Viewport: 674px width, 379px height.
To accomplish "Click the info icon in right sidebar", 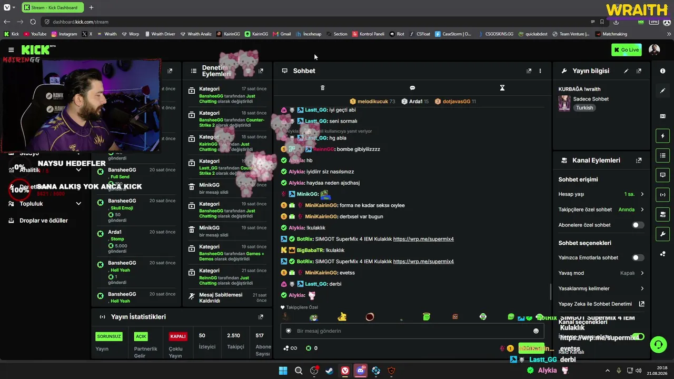I will [x=662, y=71].
